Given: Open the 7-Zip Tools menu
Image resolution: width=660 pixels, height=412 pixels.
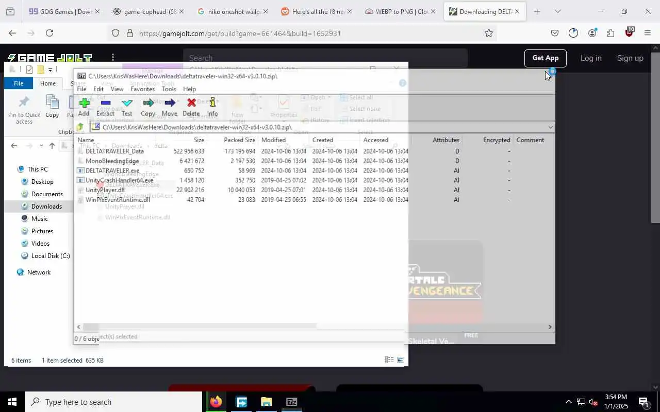Looking at the screenshot, I should (x=169, y=89).
